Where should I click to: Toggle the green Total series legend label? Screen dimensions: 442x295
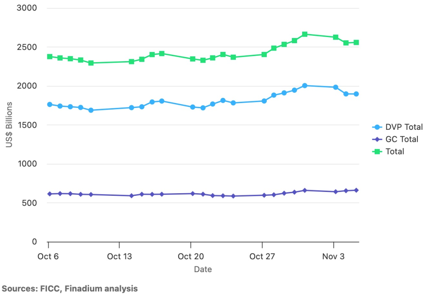395,151
